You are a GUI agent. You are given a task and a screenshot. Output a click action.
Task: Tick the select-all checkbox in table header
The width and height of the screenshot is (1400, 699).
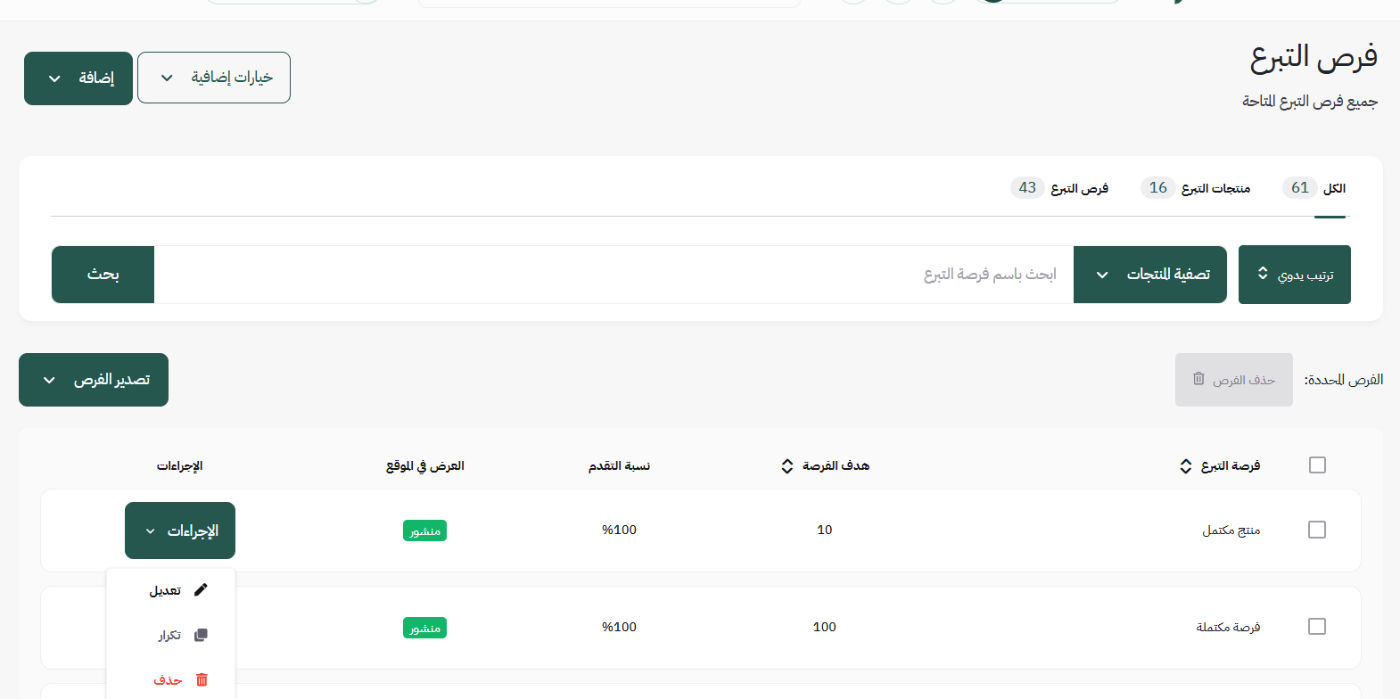pyautogui.click(x=1317, y=465)
